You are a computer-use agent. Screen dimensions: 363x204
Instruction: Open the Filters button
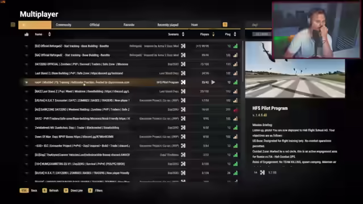[x=99, y=190]
